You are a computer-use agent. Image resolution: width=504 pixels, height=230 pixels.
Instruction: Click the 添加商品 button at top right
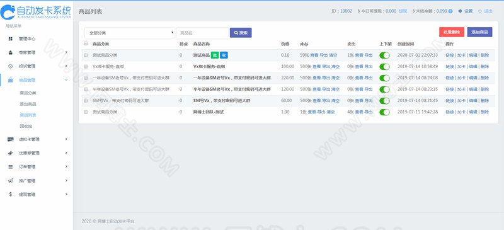point(479,32)
